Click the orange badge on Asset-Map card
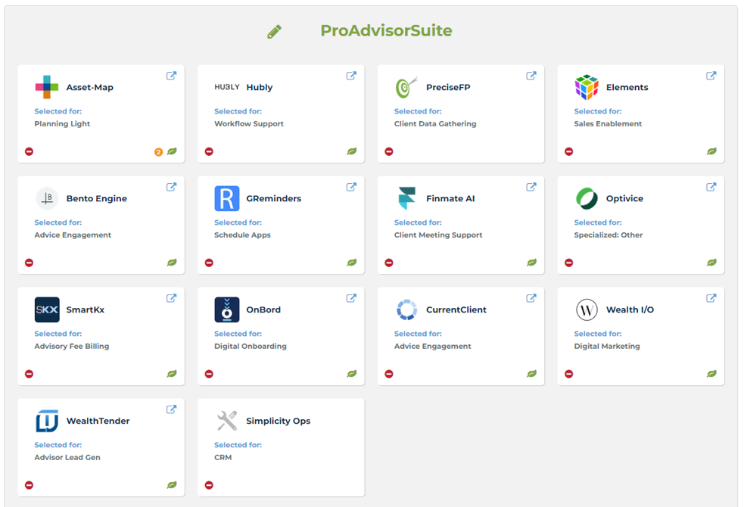 [157, 151]
